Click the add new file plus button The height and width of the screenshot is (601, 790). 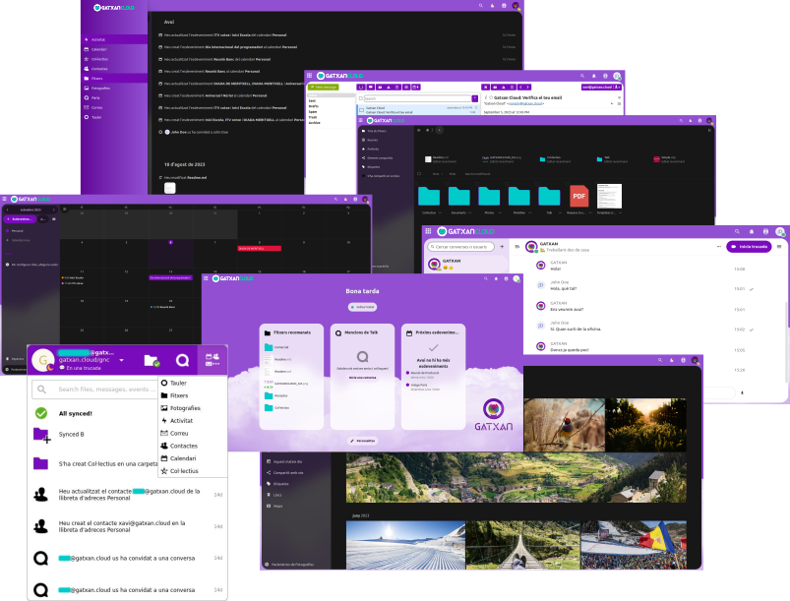pos(440,130)
